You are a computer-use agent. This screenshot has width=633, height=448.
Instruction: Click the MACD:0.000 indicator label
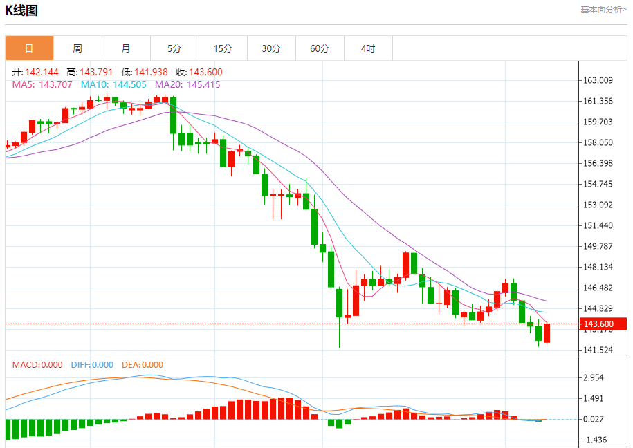[x=37, y=365]
